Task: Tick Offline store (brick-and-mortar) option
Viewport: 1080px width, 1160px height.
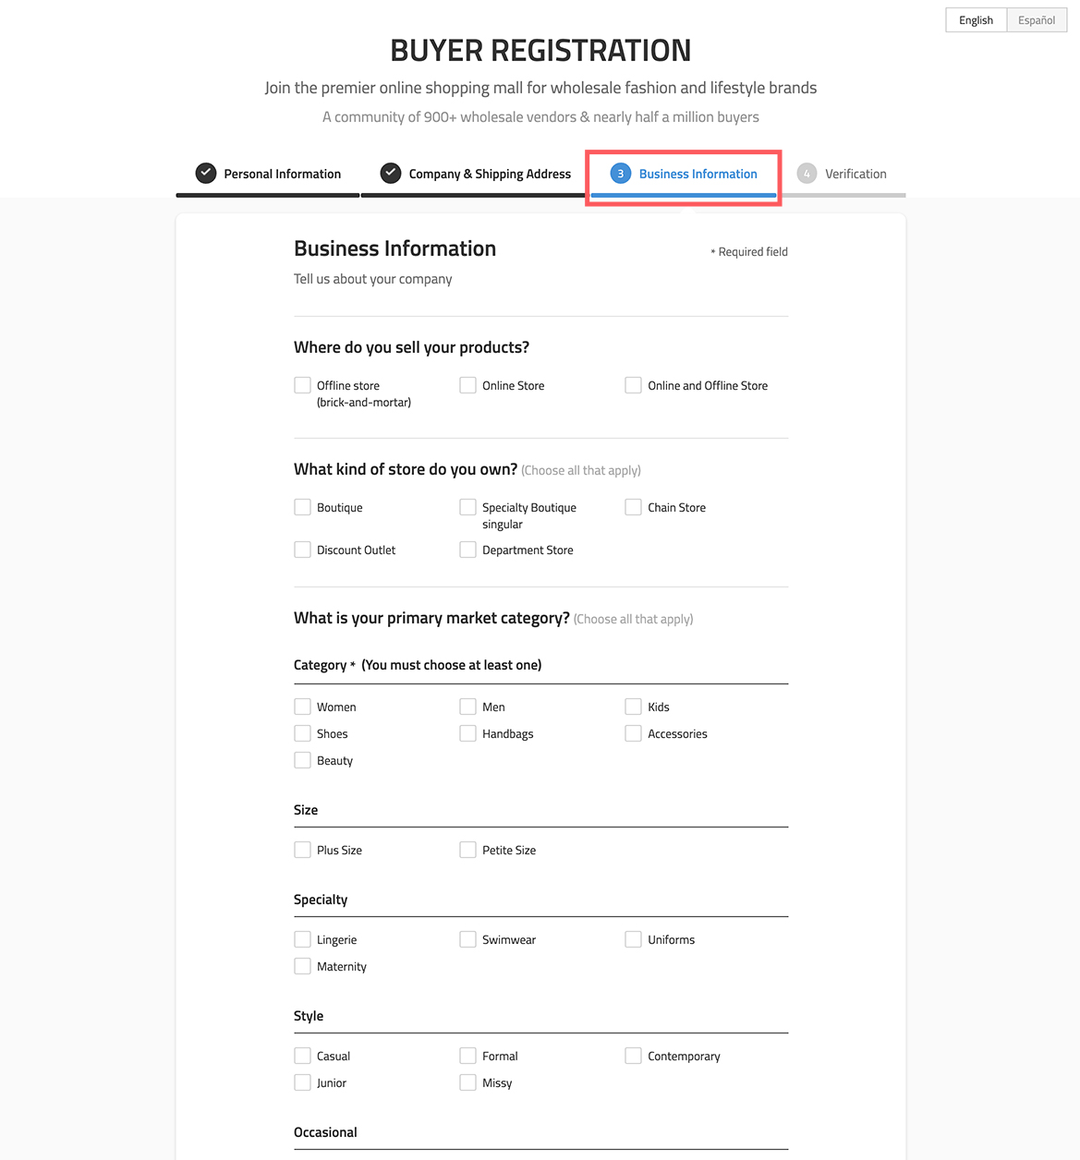Action: click(302, 385)
